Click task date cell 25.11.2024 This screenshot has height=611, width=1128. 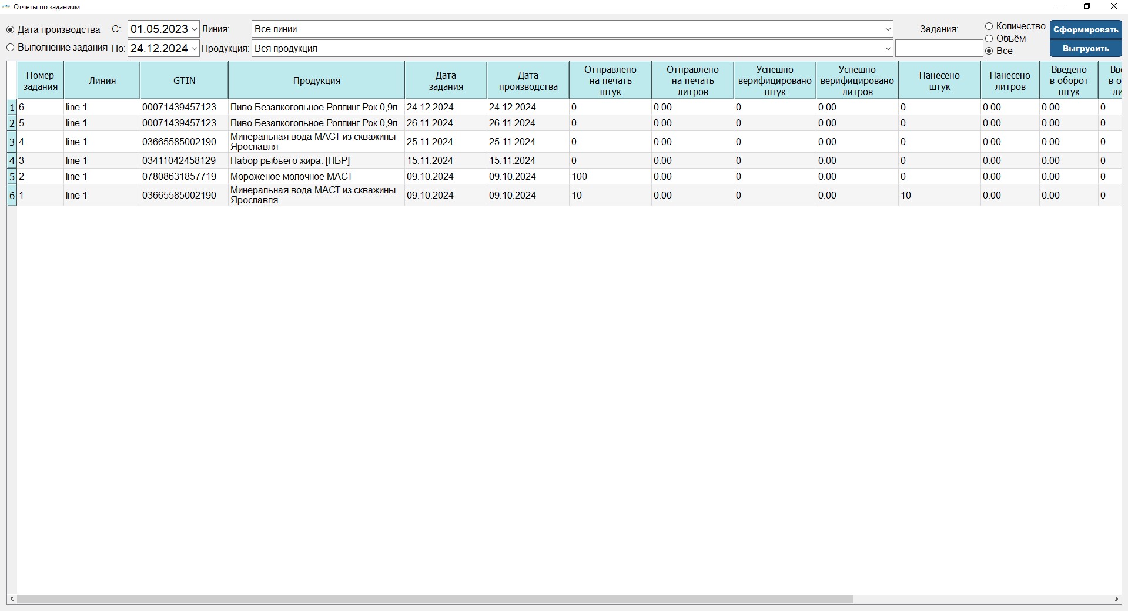click(446, 142)
